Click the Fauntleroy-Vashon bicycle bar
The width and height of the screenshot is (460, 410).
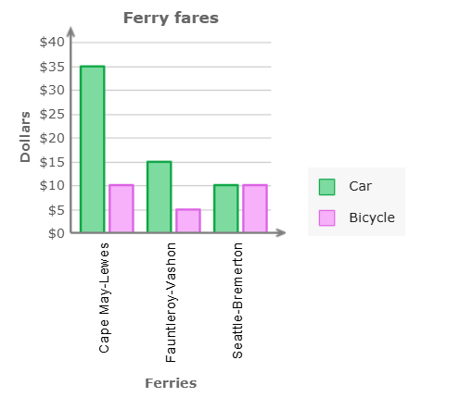(188, 220)
